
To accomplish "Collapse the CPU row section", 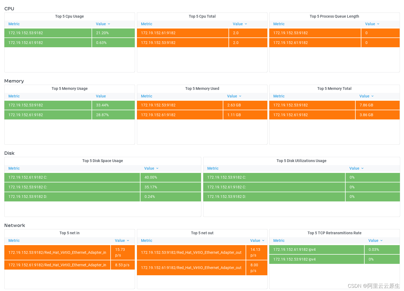I will (x=9, y=9).
